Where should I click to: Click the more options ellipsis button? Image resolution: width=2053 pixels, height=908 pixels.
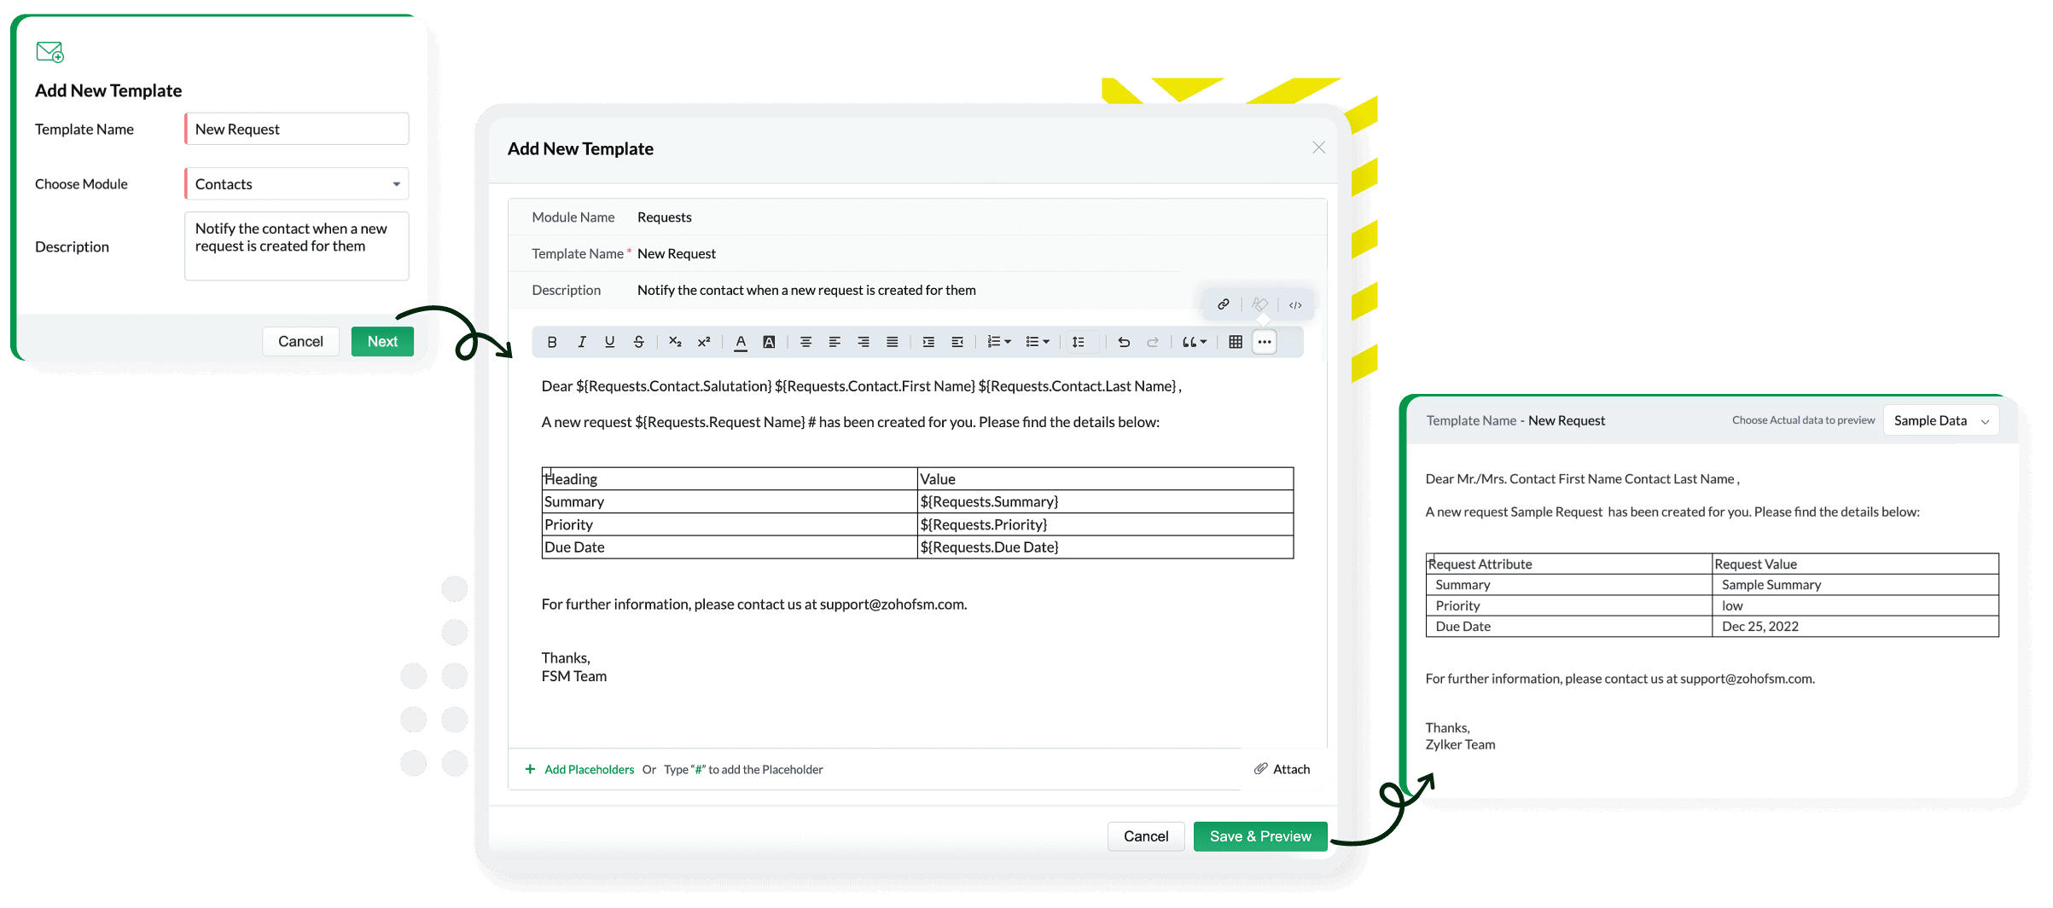pyautogui.click(x=1265, y=342)
